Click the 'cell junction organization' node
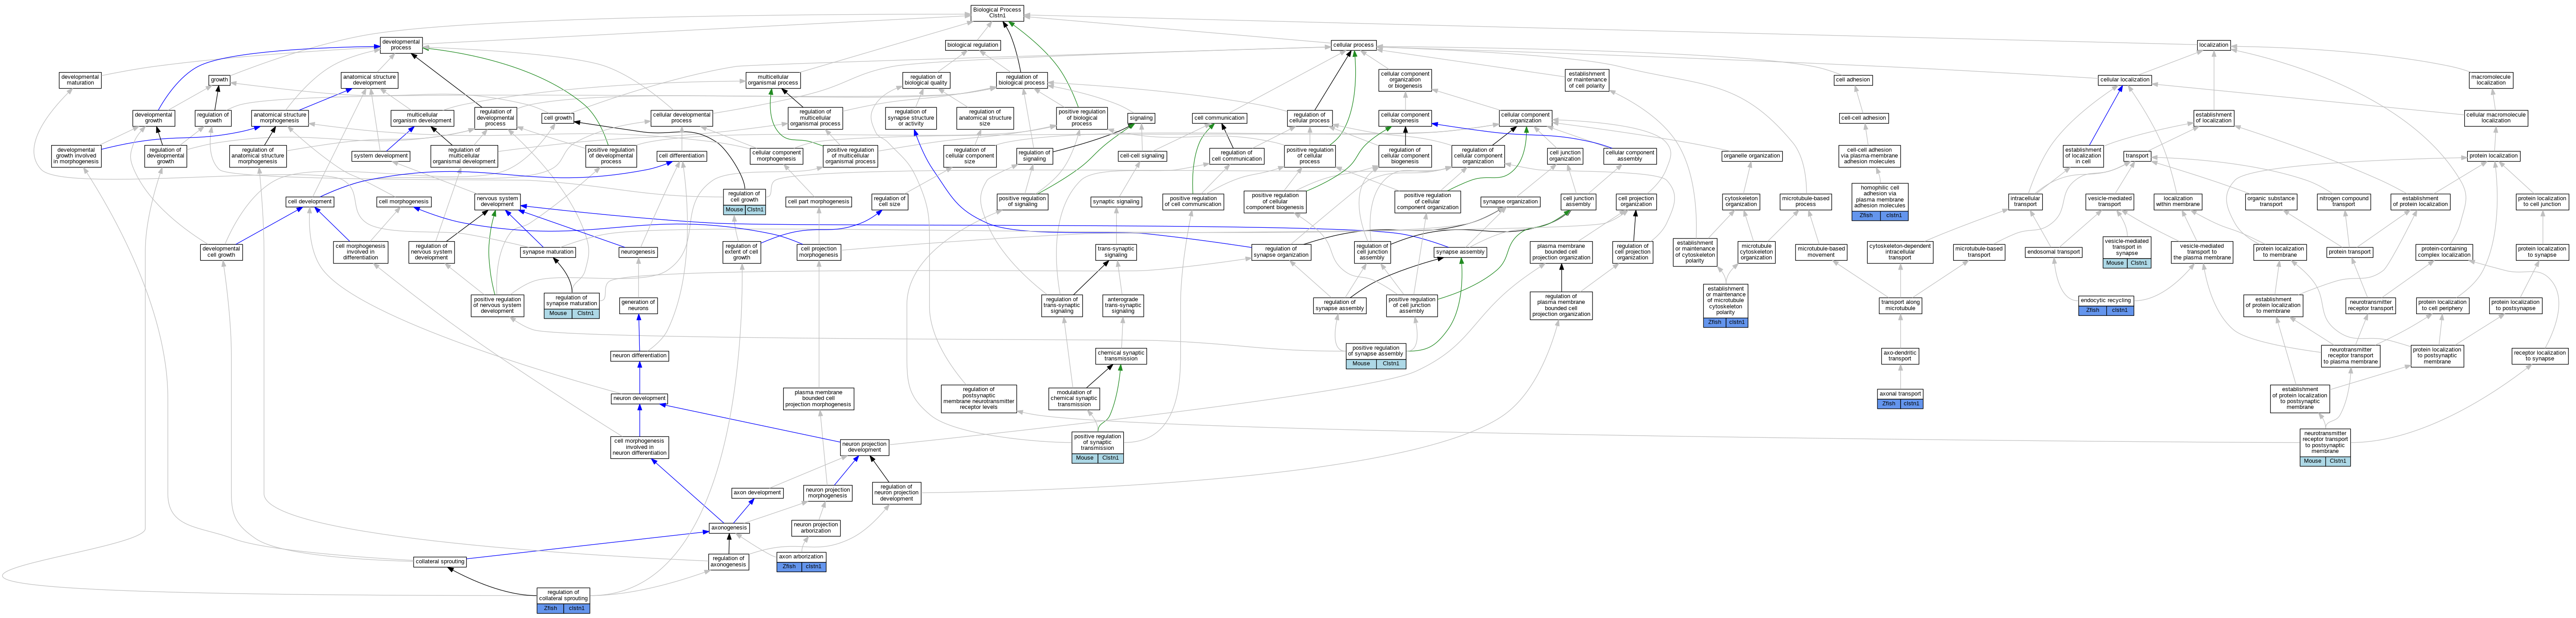The height and width of the screenshot is (618, 2576). point(1565,156)
